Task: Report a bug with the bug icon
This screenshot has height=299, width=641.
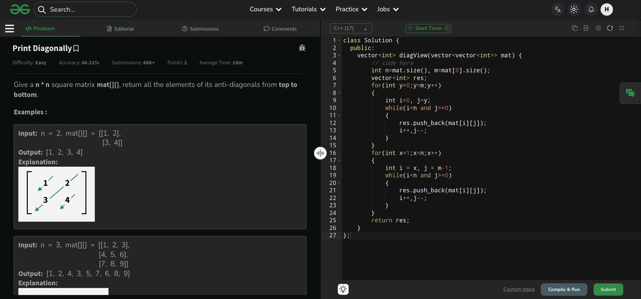Action: tap(302, 48)
